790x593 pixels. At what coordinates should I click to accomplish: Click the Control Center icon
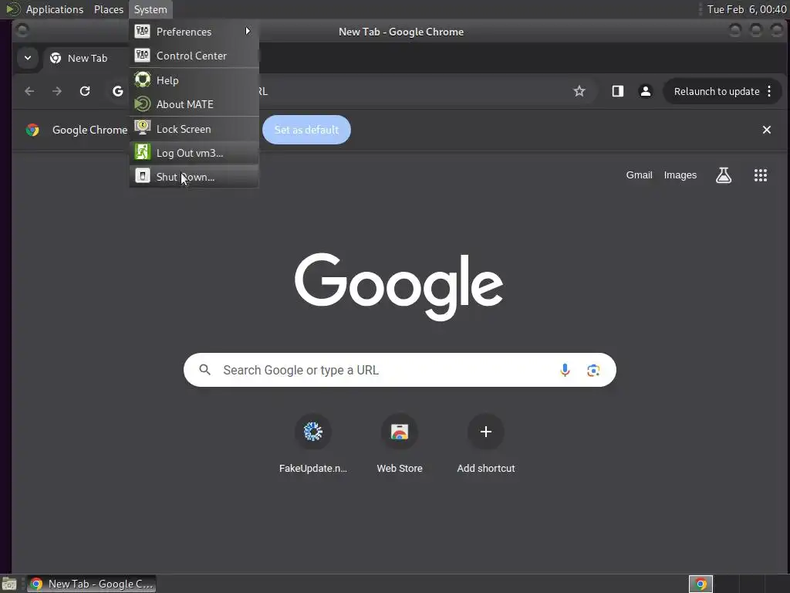pyautogui.click(x=142, y=55)
